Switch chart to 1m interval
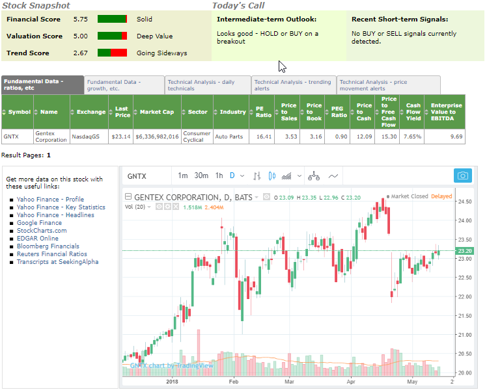 click(182, 176)
